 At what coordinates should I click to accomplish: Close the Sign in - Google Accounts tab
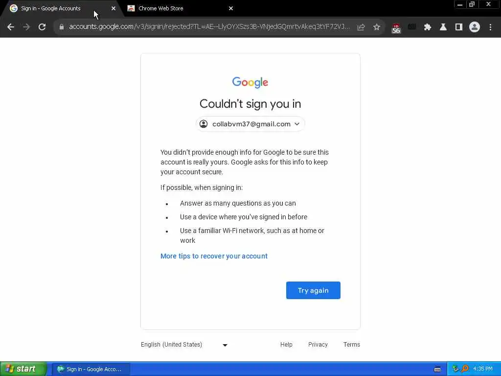click(x=114, y=8)
